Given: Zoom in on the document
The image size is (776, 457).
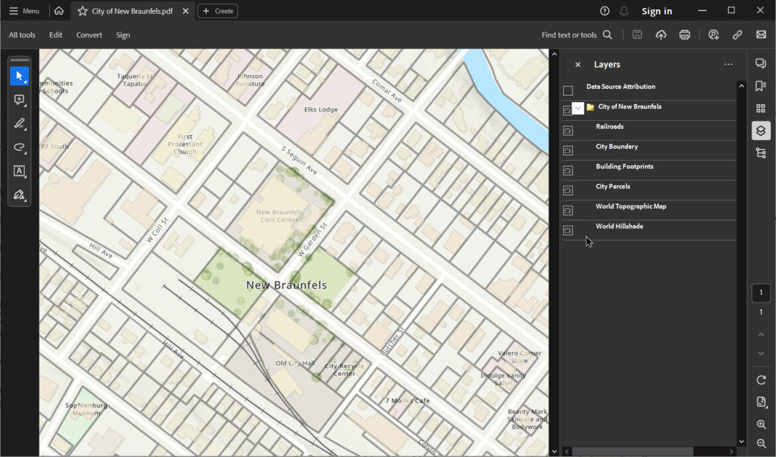Looking at the screenshot, I should [x=761, y=424].
